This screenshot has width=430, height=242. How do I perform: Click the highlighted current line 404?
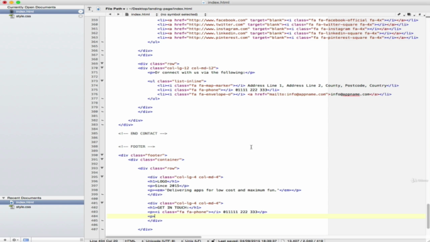266,216
